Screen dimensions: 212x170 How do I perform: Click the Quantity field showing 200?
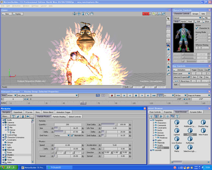68,125
